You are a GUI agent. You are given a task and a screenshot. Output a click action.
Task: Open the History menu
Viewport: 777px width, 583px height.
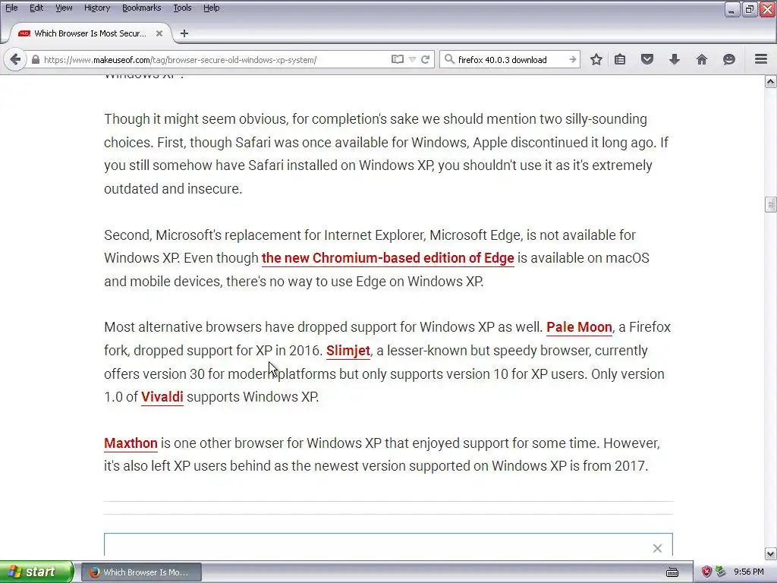click(96, 8)
